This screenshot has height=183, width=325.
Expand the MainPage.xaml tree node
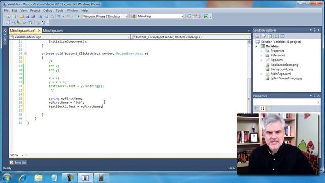click(x=262, y=74)
